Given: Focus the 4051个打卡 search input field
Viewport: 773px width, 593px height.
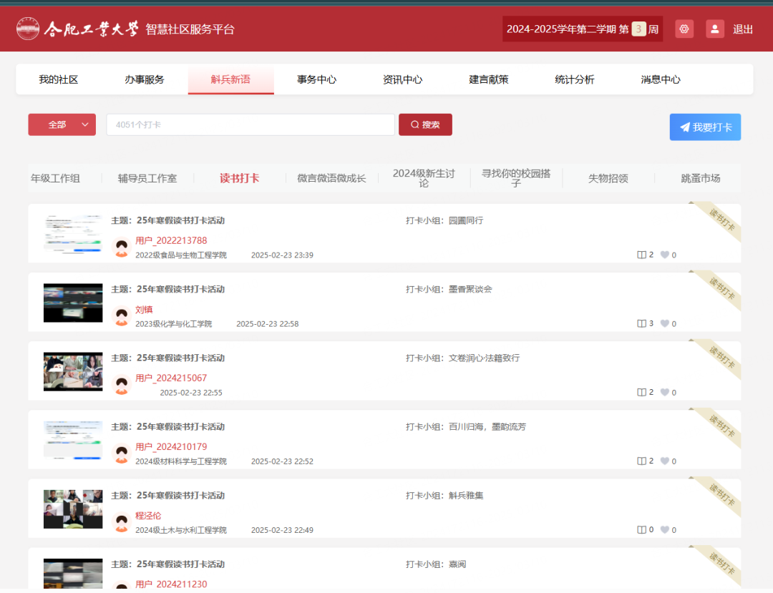Looking at the screenshot, I should pos(251,124).
